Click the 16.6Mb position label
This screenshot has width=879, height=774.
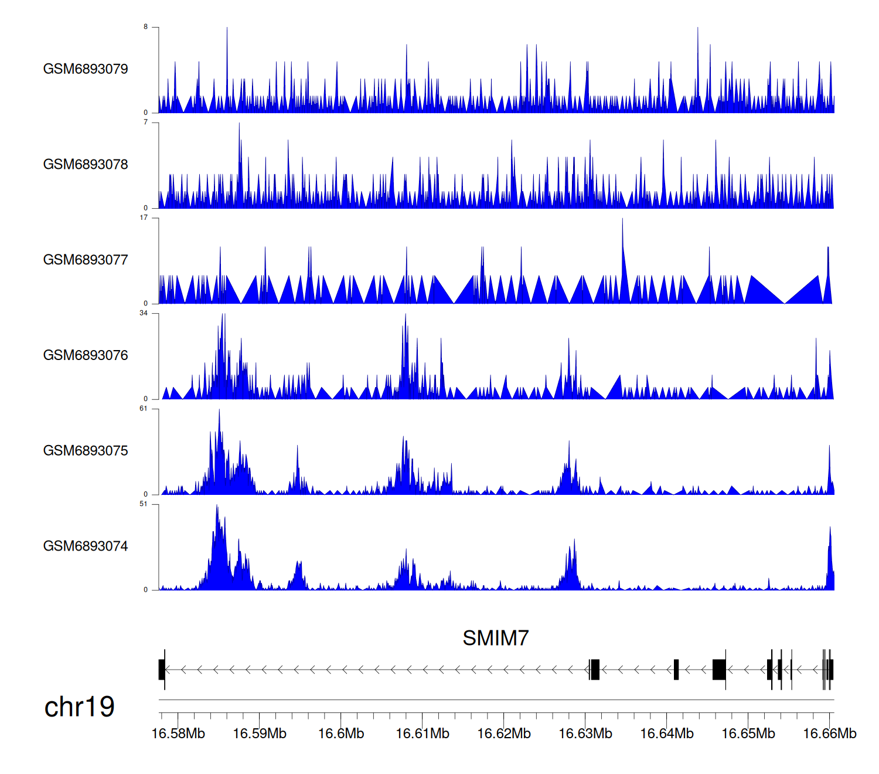point(341,734)
